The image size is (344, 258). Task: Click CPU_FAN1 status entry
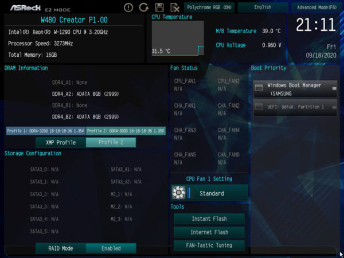(x=185, y=85)
